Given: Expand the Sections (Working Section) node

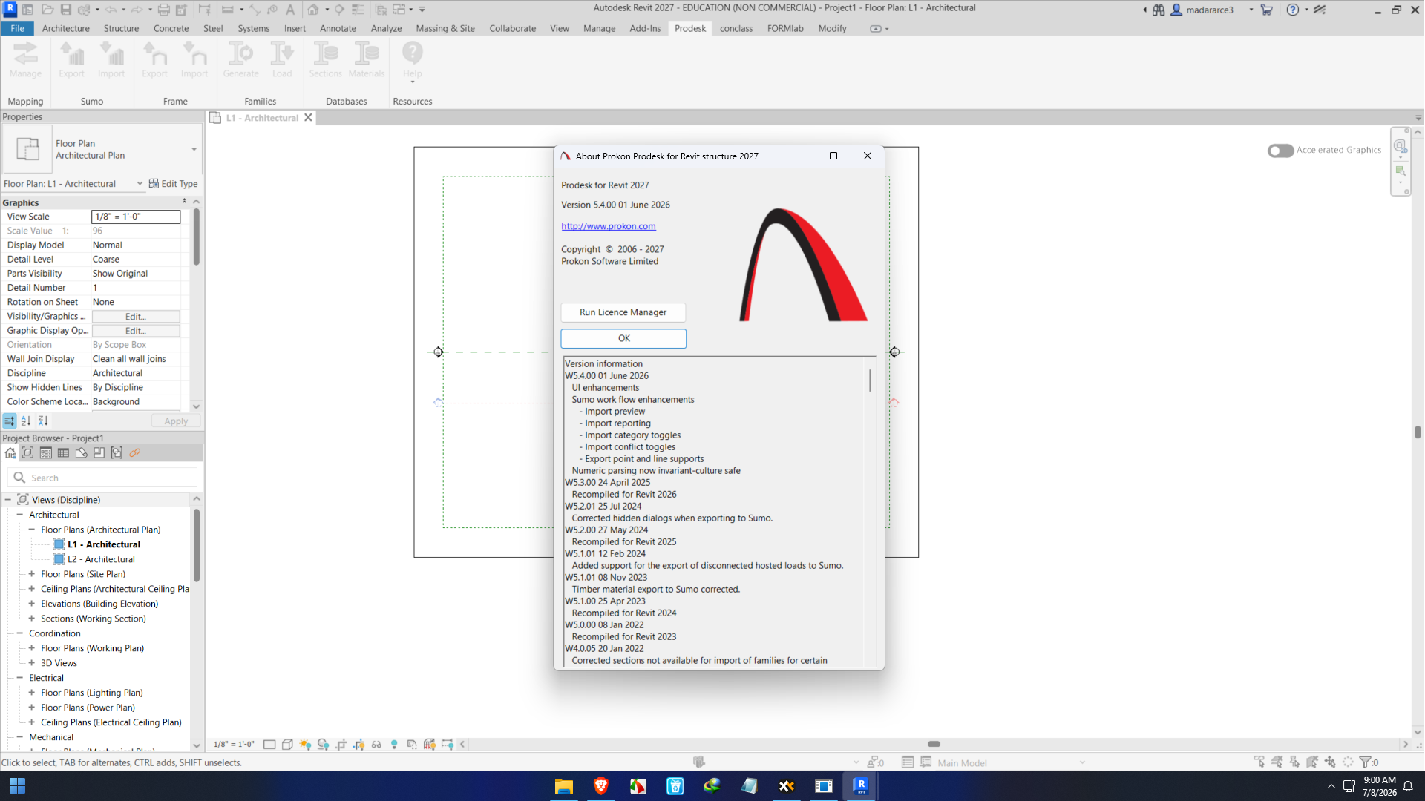Looking at the screenshot, I should [x=32, y=619].
